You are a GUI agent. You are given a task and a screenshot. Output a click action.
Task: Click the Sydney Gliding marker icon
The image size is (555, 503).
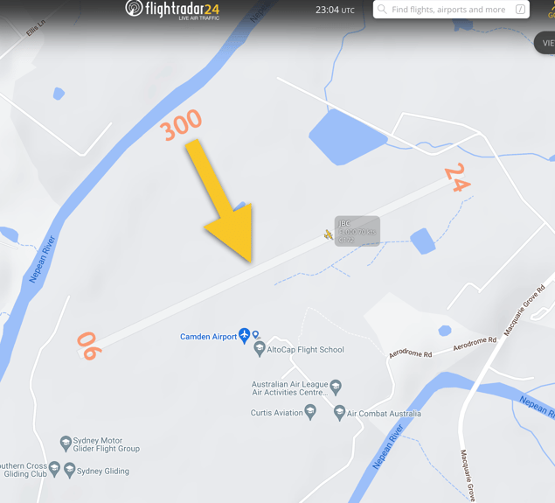pos(69,471)
